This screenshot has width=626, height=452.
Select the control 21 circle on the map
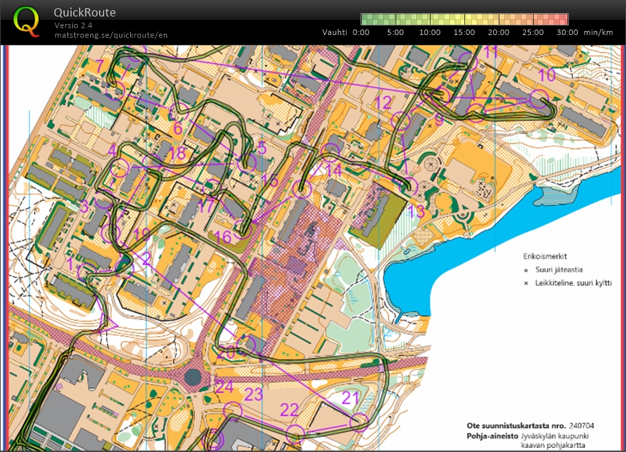[359, 421]
